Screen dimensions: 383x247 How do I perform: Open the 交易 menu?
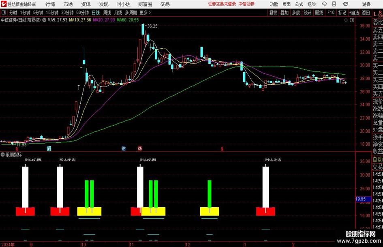pos(165,4)
